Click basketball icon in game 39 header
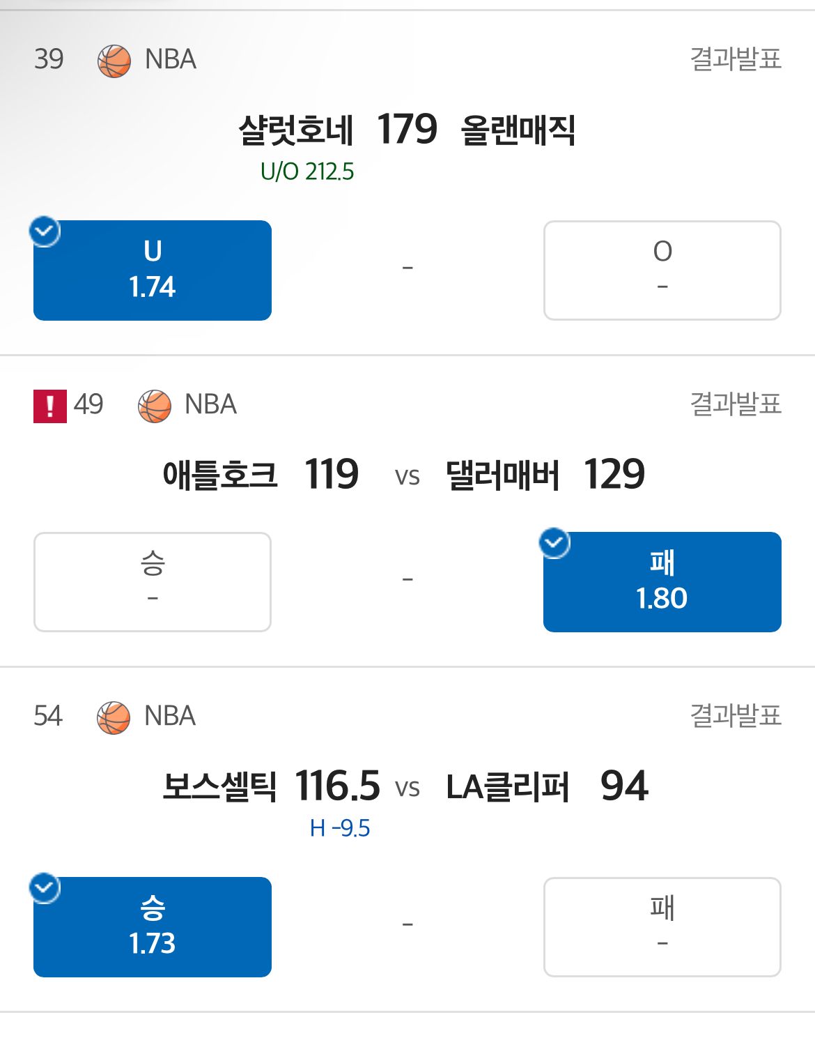815x1038 pixels. [114, 61]
